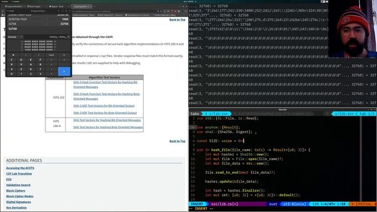Click the FIPS 202 table cell

pos(55,98)
